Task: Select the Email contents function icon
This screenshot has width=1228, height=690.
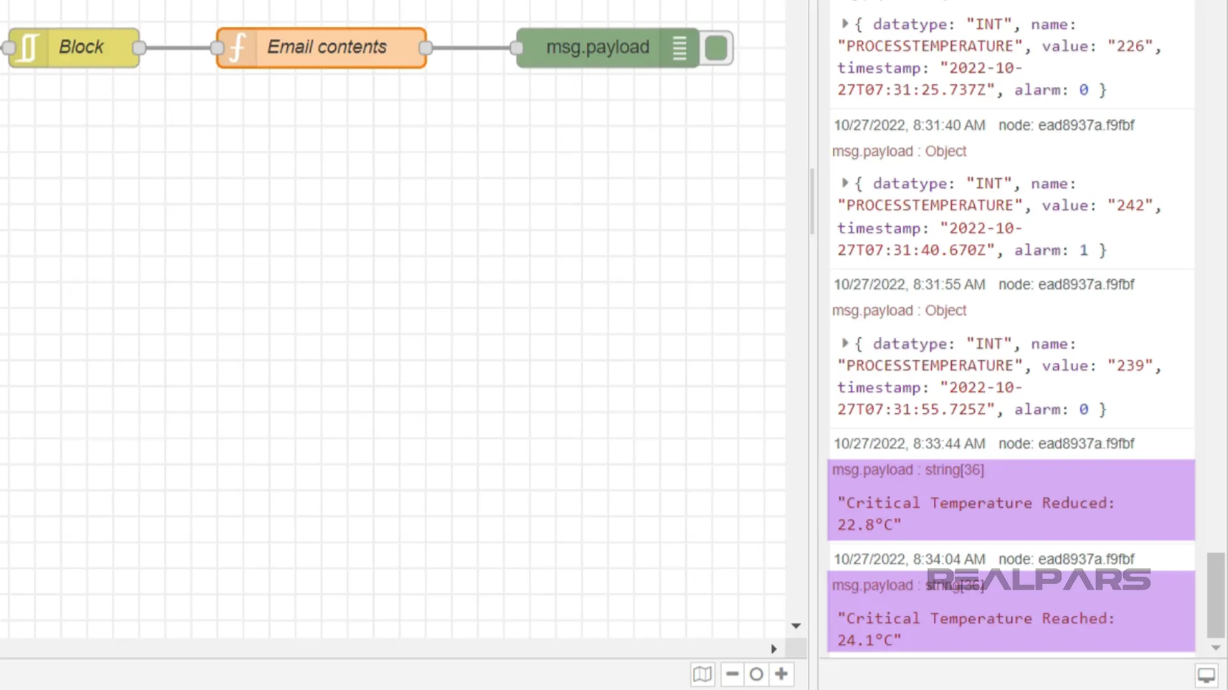Action: (x=237, y=48)
